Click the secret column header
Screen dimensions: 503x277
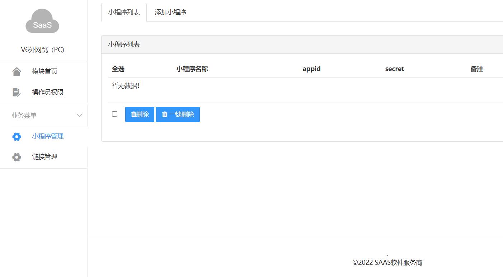pyautogui.click(x=394, y=69)
